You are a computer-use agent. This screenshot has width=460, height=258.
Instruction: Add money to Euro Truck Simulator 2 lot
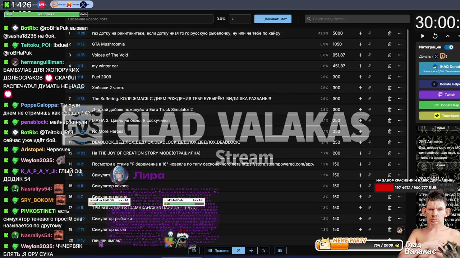click(360, 110)
